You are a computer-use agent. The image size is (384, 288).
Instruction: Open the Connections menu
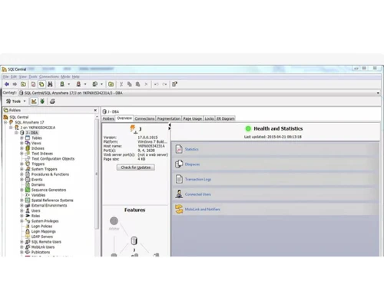click(49, 77)
